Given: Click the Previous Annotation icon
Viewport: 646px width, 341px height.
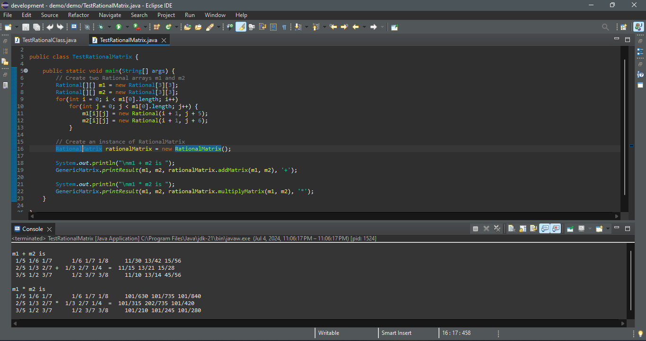Looking at the screenshot, I should (x=316, y=27).
